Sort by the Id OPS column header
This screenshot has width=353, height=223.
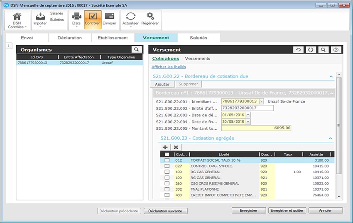pyautogui.click(x=37, y=57)
